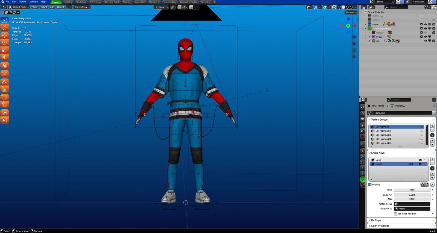This screenshot has width=437, height=233.
Task: Open the Physics properties tab
Action: point(362,168)
